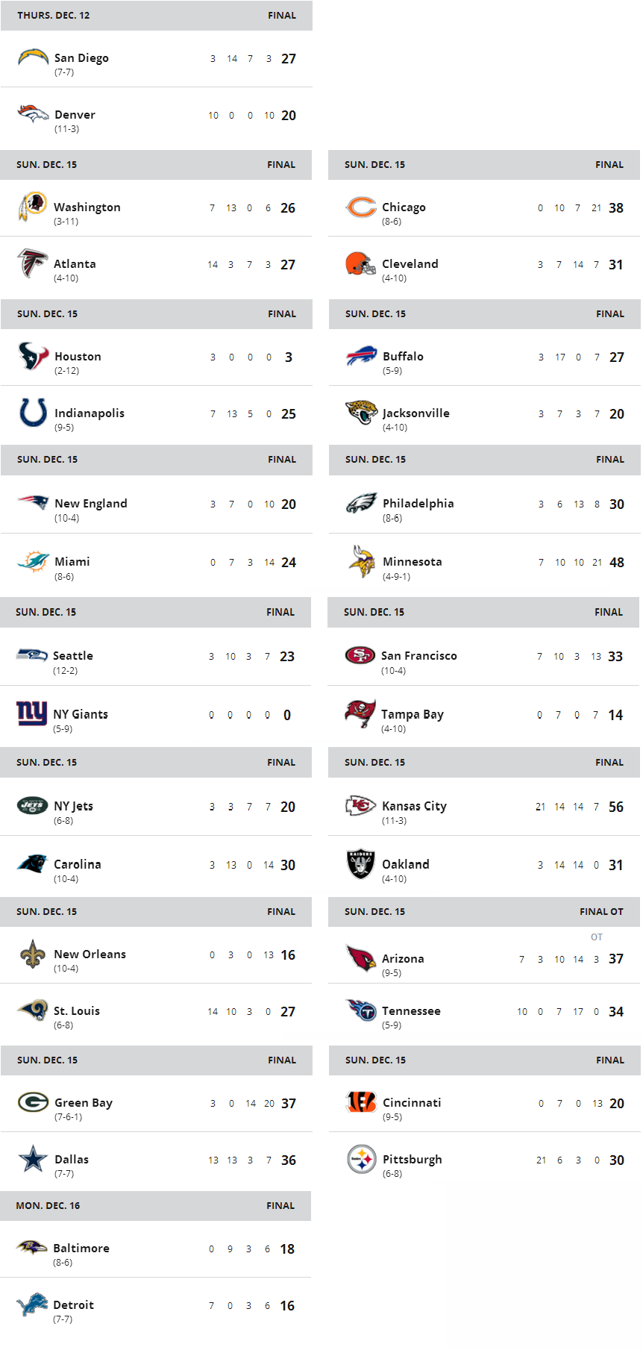Select the Chicago Bears logo
This screenshot has height=1350, width=643.
(361, 207)
